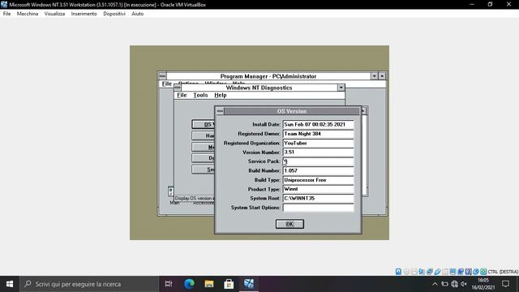Click the VirtualBox network adapter icon

pyautogui.click(x=430, y=272)
